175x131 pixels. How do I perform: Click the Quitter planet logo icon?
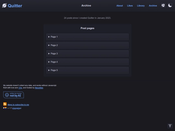point(4,5)
